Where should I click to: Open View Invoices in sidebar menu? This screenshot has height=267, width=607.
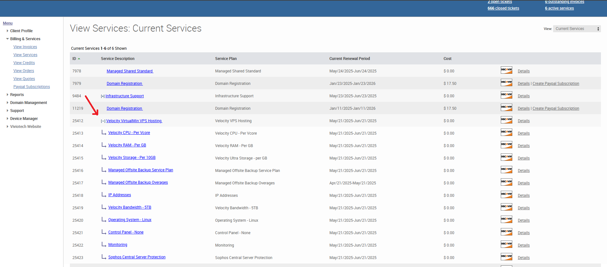pyautogui.click(x=25, y=47)
